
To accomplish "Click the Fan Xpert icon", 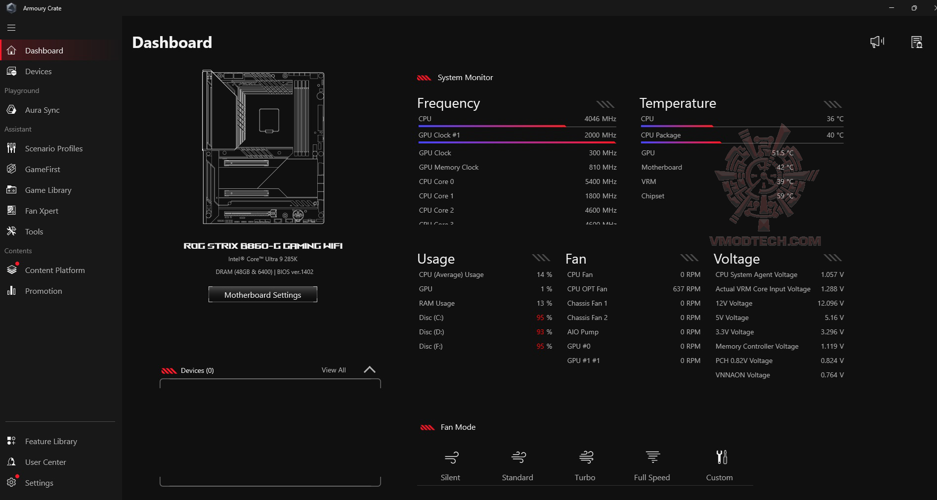I will (11, 211).
